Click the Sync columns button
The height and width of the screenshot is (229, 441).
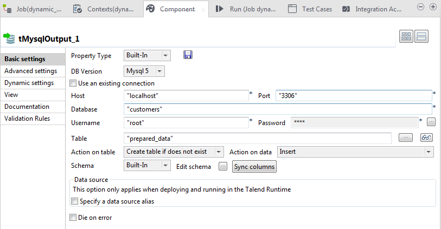[254, 166]
